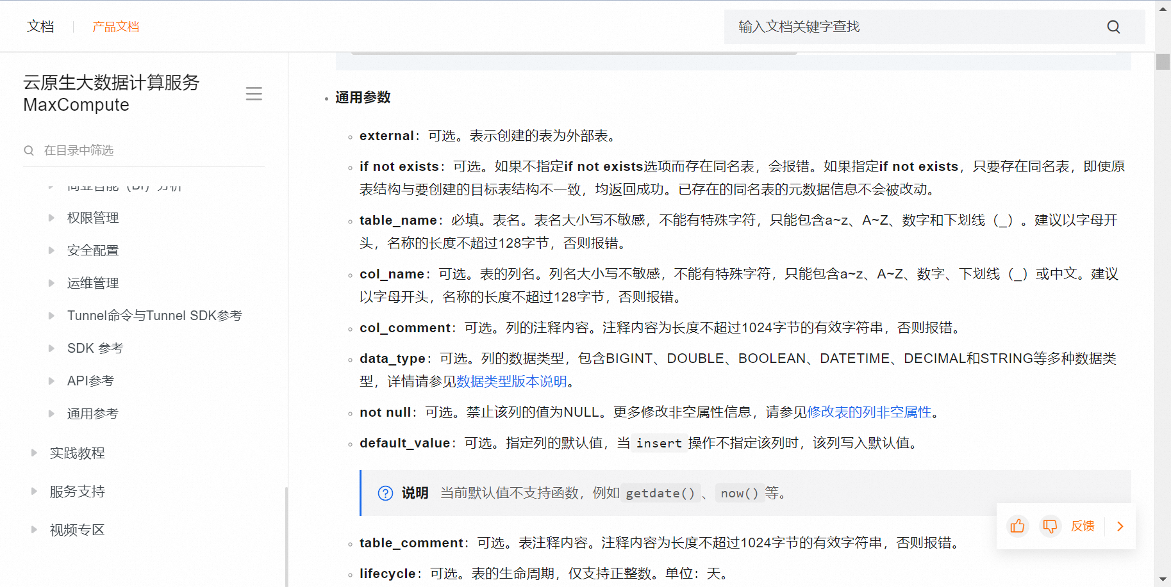
Task: Open the 修改表的列非空属性 link
Action: pyautogui.click(x=869, y=412)
